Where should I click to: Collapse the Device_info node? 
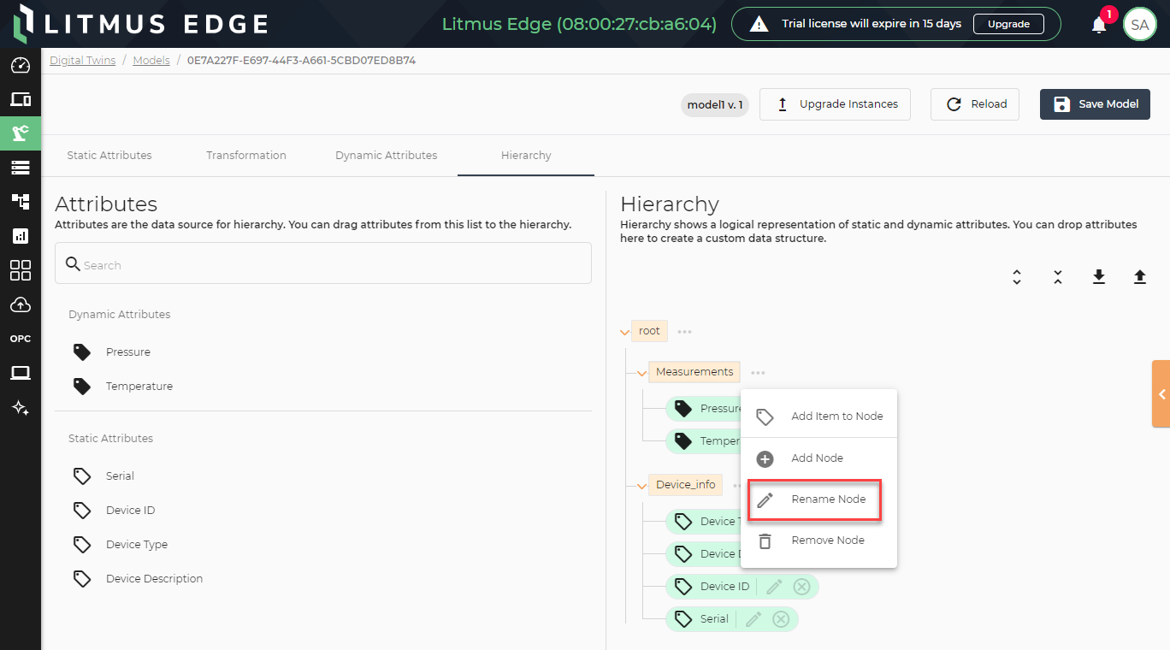coord(640,484)
